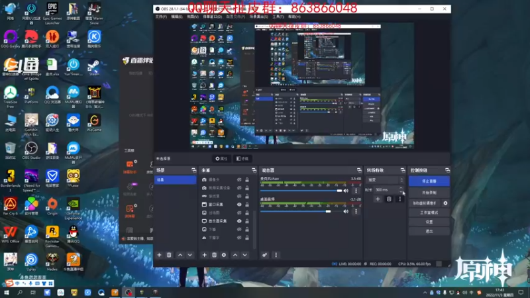This screenshot has width=530, height=298.
Task: Pop out the Scene Transitions dock icon
Action: click(x=403, y=170)
